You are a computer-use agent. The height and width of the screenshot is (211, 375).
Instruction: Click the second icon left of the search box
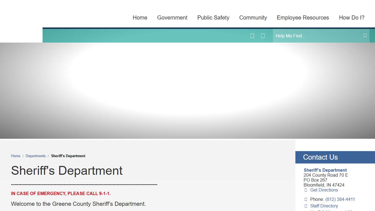tap(263, 36)
